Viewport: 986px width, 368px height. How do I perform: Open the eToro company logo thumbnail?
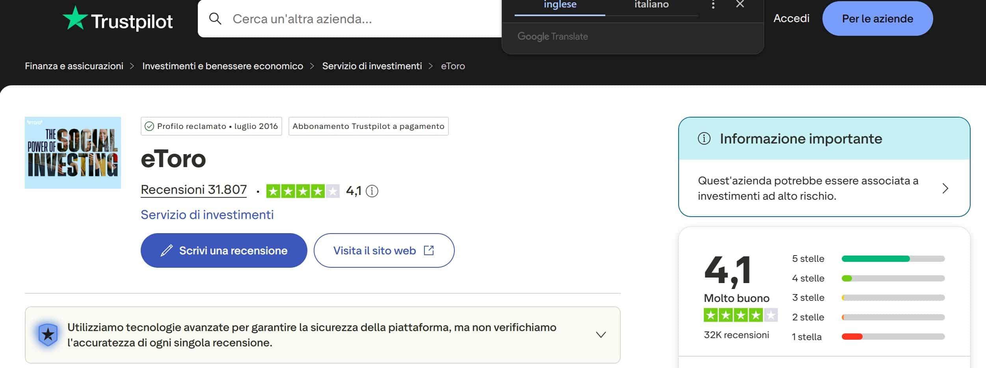73,153
